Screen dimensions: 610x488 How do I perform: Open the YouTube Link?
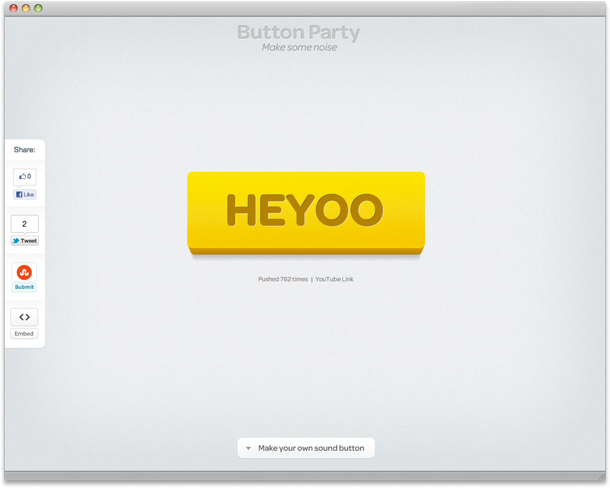pos(334,279)
